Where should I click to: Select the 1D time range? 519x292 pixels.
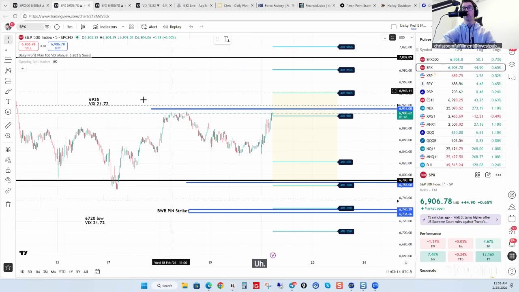pyautogui.click(x=22, y=272)
